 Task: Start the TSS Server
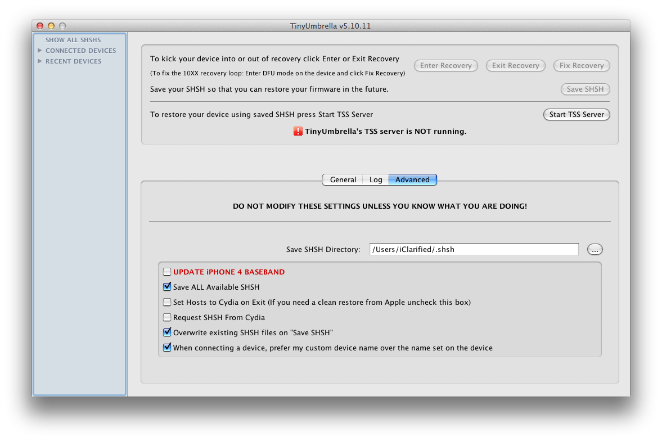(577, 115)
